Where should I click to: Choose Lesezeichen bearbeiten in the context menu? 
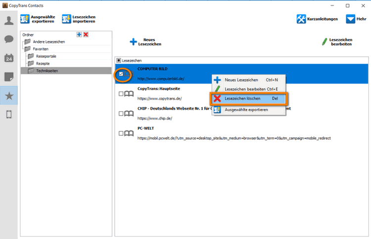[248, 89]
